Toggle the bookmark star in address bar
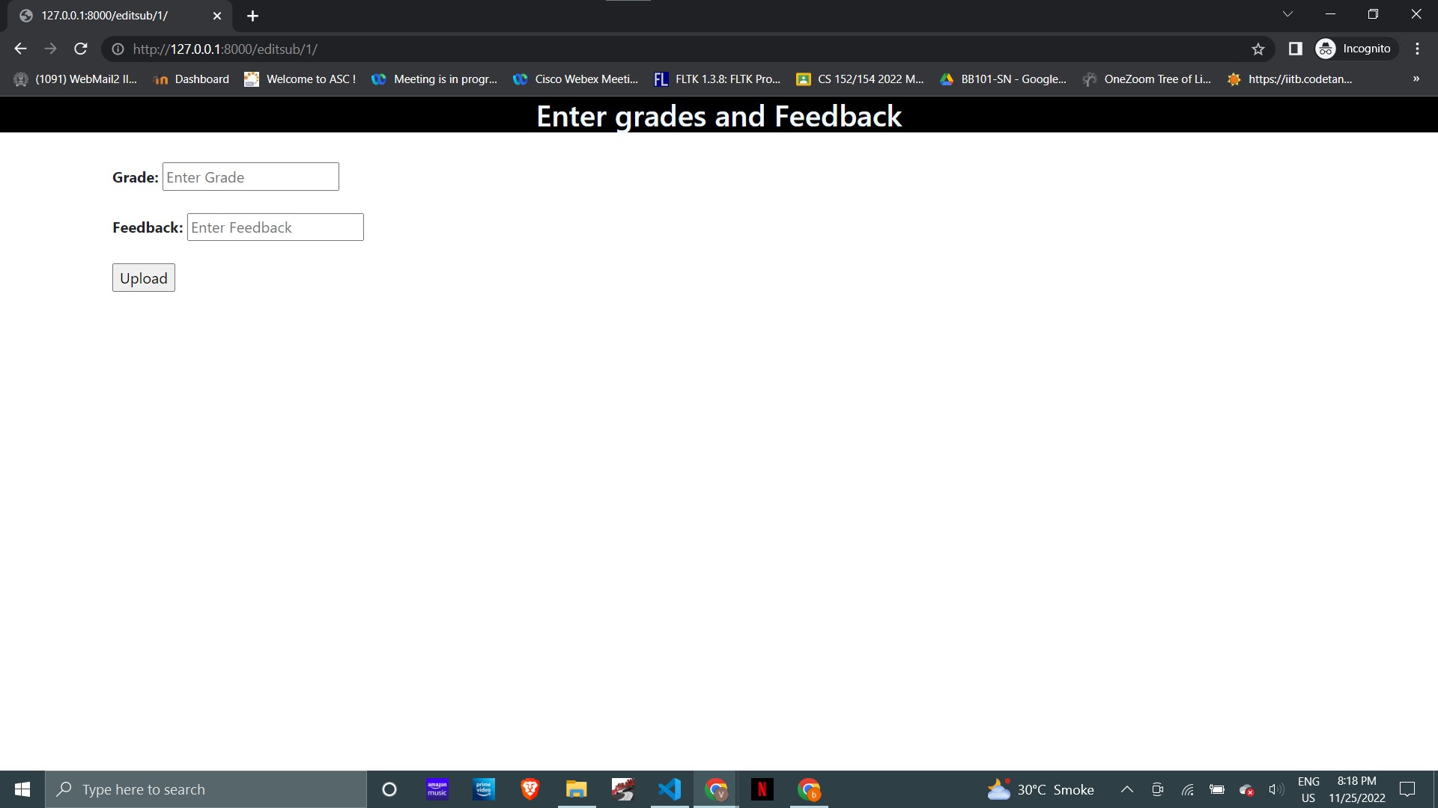 point(1258,49)
